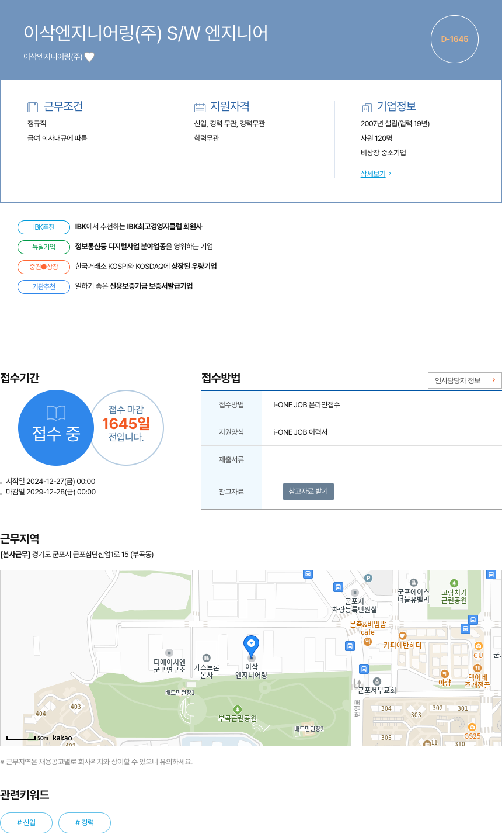Click the 시작일 2024-12-27(금) 00:00 text

51,482
